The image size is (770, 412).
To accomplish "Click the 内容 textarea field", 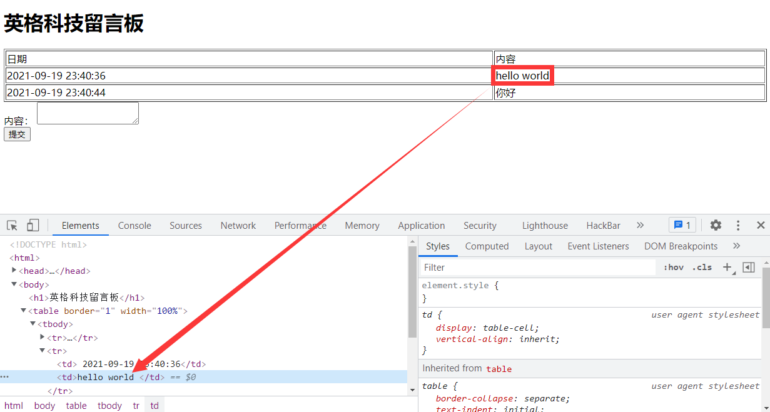I will 88,113.
